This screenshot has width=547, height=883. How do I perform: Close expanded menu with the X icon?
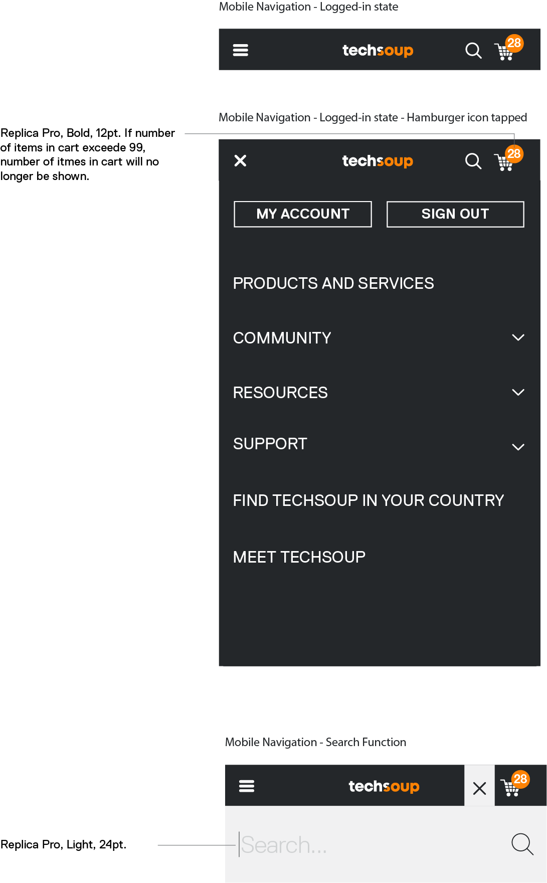point(241,160)
